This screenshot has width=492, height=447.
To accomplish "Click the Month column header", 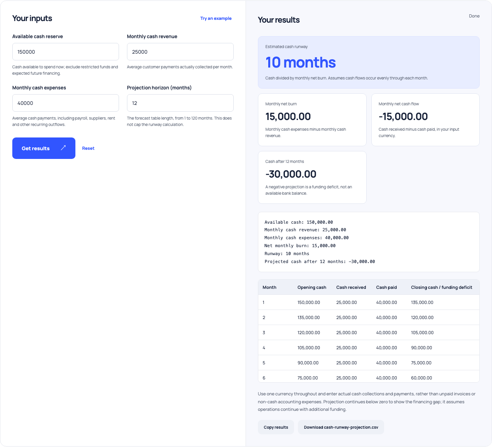I will (269, 287).
